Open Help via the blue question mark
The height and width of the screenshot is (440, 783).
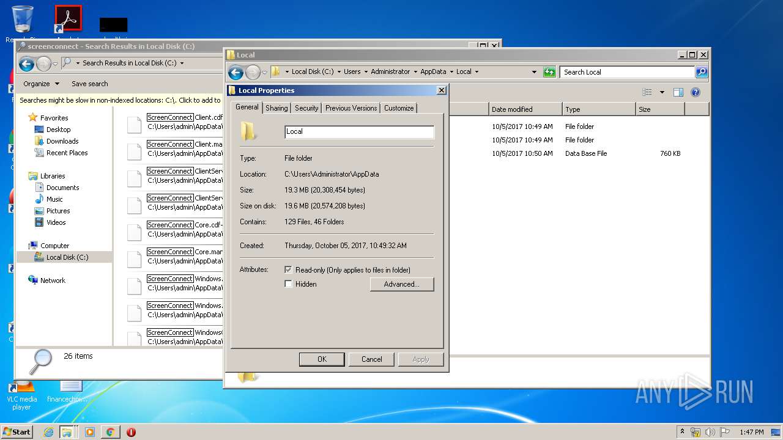click(695, 92)
